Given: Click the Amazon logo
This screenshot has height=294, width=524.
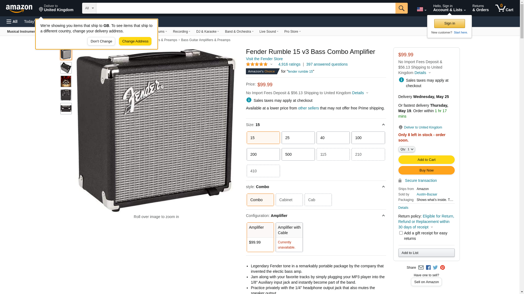Looking at the screenshot, I should (x=19, y=9).
